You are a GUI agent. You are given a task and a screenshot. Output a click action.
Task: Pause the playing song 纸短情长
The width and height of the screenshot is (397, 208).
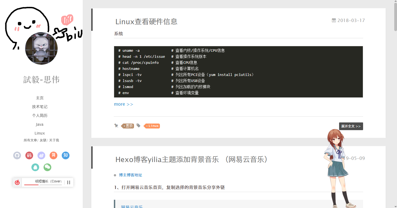(x=68, y=182)
